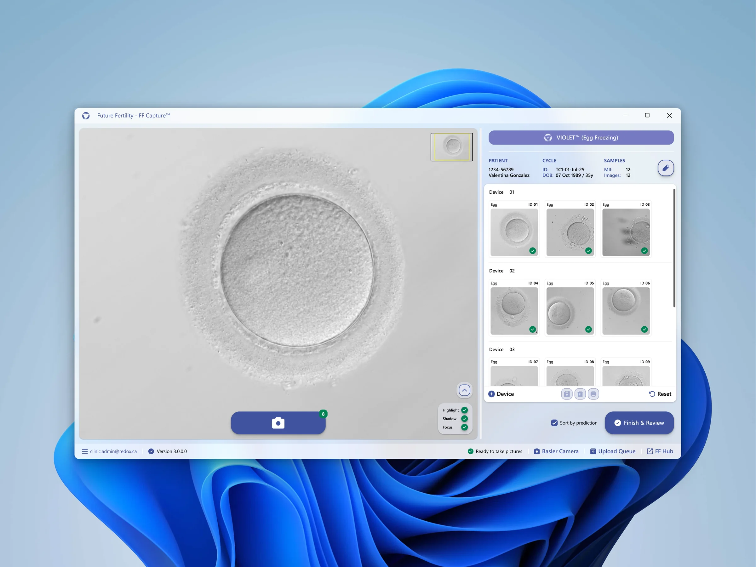Click the Future Fertility logo in title bar
Screen dimensions: 756x567
86,116
